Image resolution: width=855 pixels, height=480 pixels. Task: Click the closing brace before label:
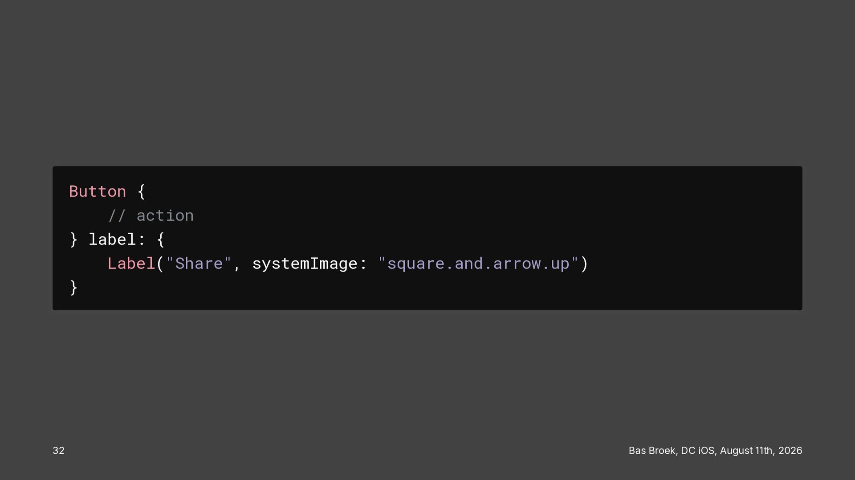(x=74, y=240)
